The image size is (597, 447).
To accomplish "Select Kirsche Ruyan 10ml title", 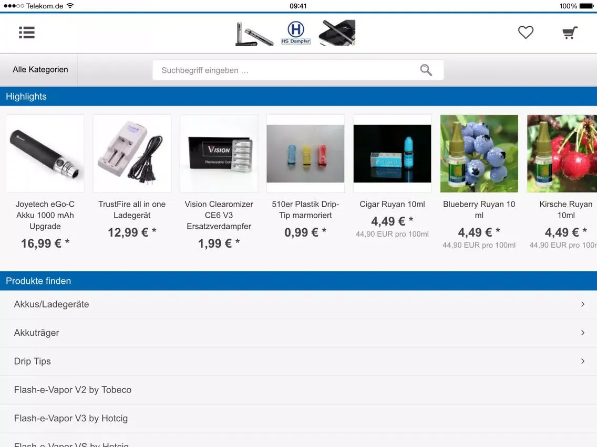I will tap(566, 209).
